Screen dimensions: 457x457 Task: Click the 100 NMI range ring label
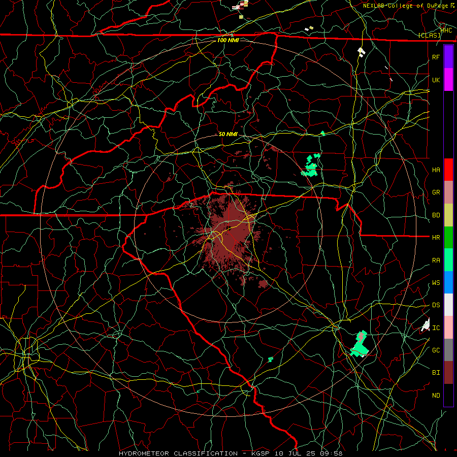(x=228, y=40)
